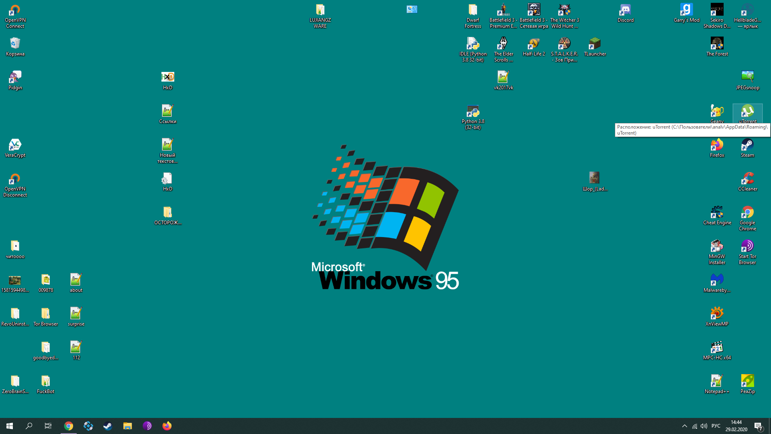The height and width of the screenshot is (434, 771).
Task: Open taskbar search magnifier
Action: coord(29,426)
